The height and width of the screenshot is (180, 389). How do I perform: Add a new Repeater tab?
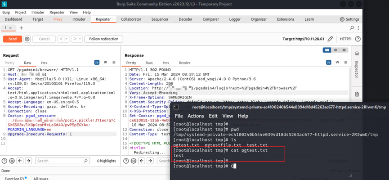(21, 28)
